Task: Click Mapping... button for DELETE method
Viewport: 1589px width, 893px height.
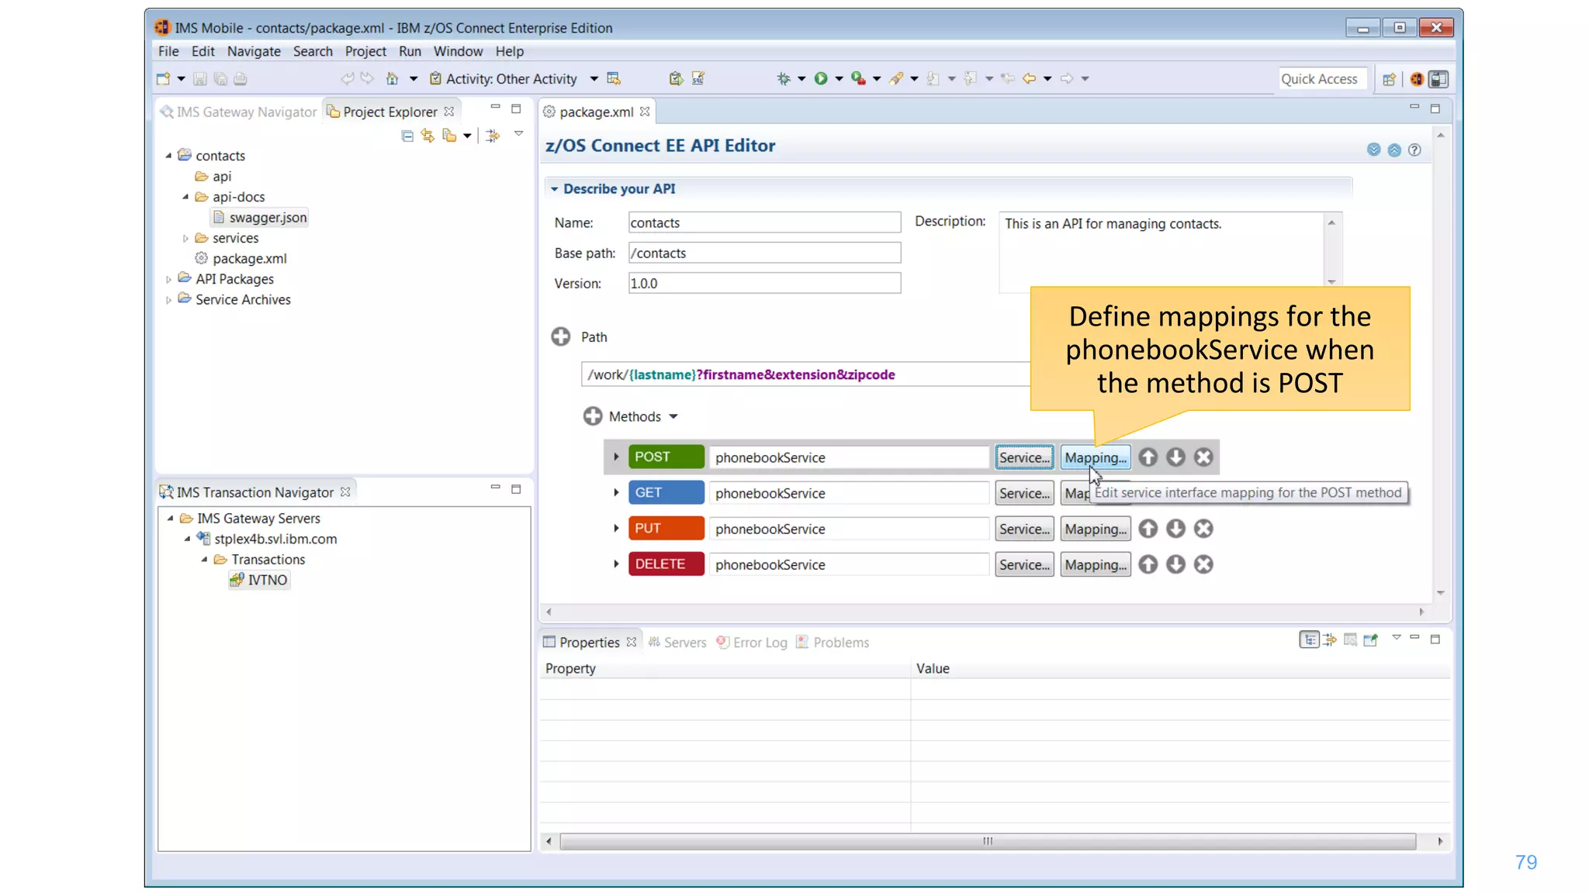Action: [x=1096, y=564]
